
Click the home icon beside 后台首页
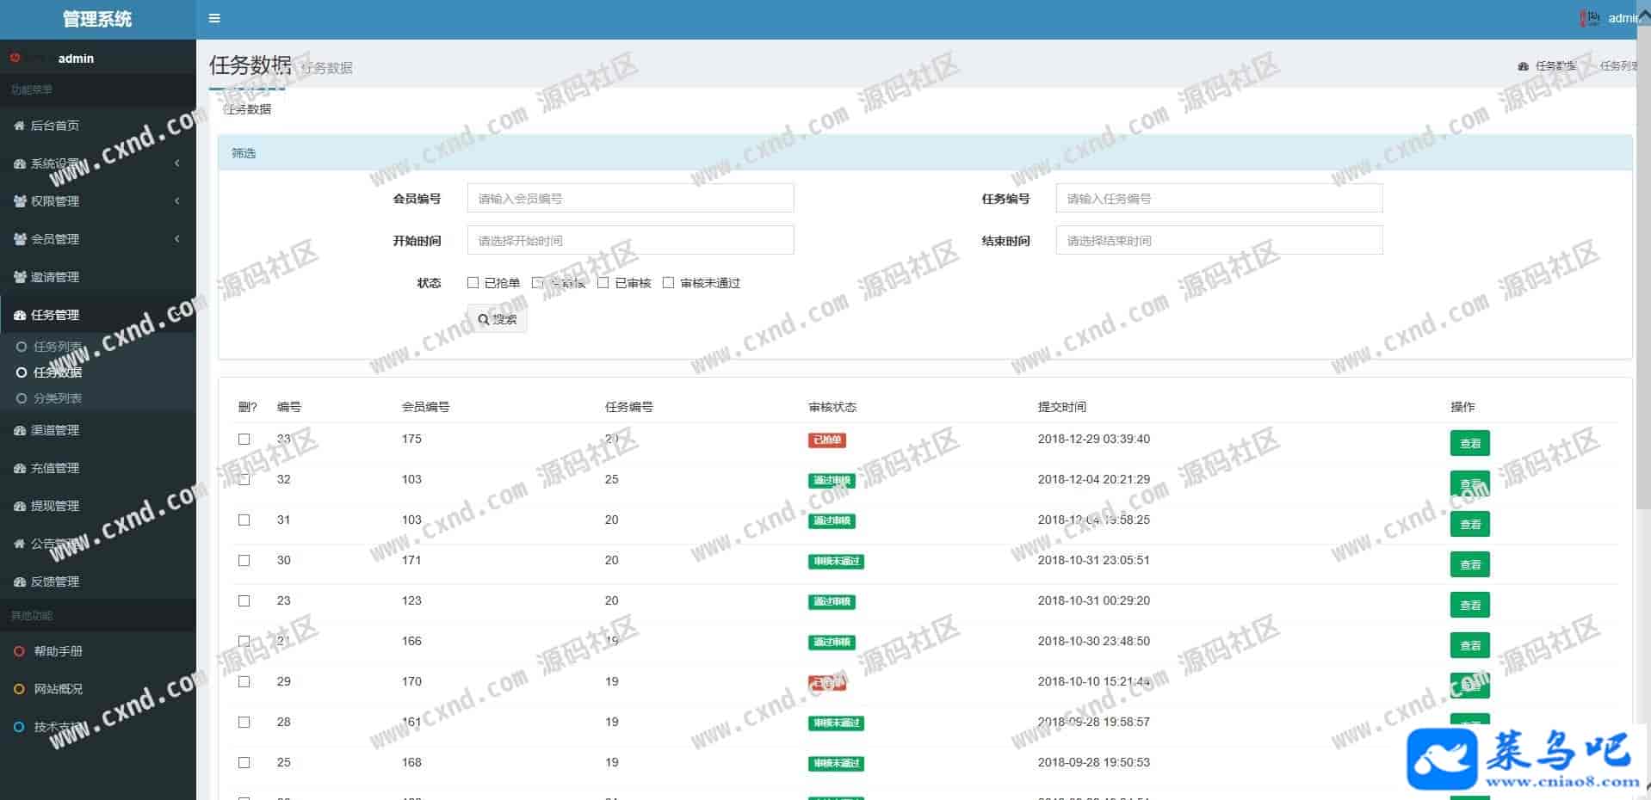tap(19, 126)
